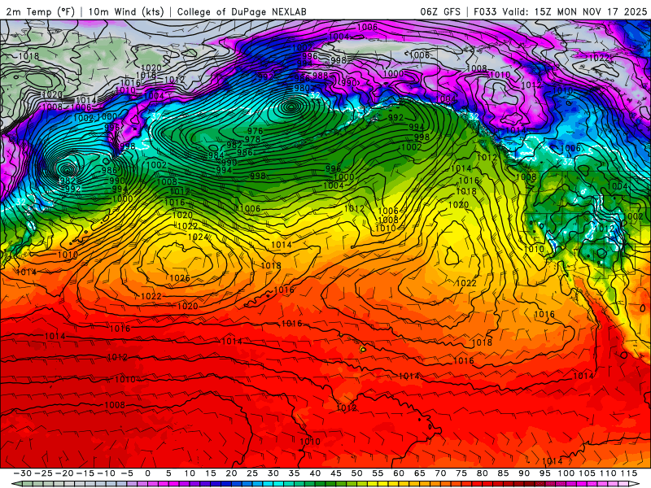Click the -25 value on the temperature scale
The image size is (651, 488).
[43, 473]
